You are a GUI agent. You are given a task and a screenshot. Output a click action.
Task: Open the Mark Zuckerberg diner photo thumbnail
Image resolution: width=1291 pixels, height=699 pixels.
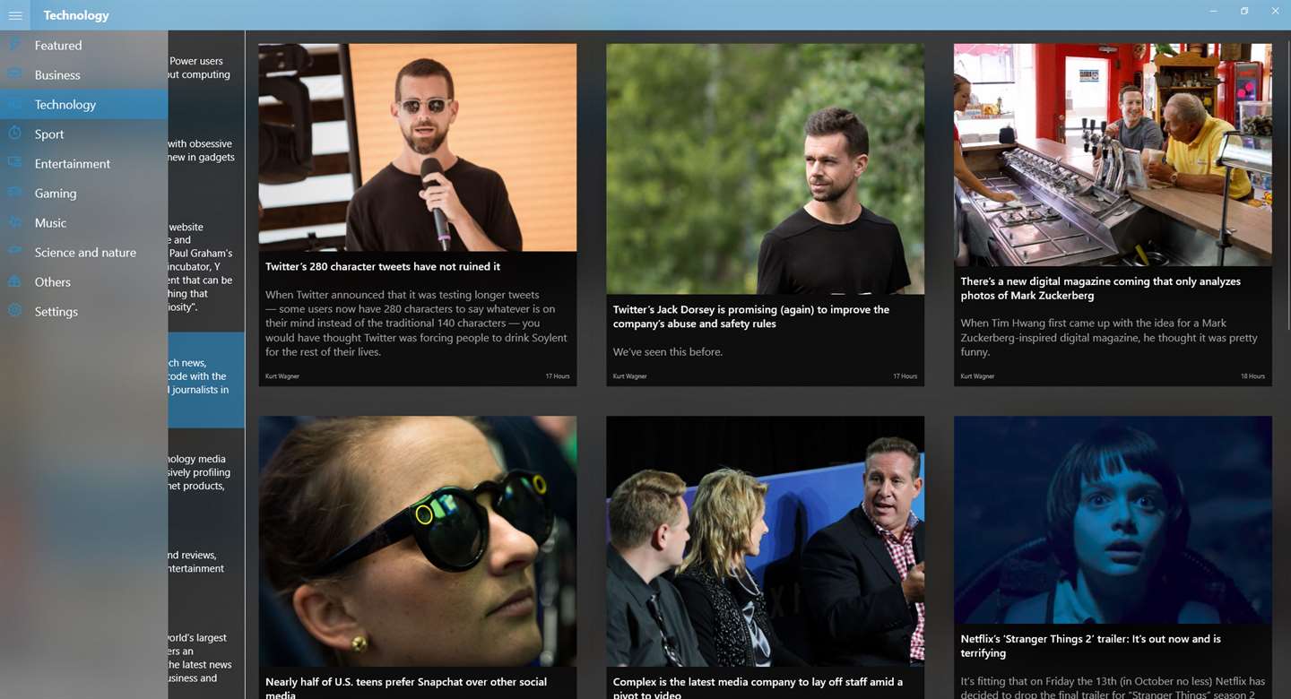1113,155
